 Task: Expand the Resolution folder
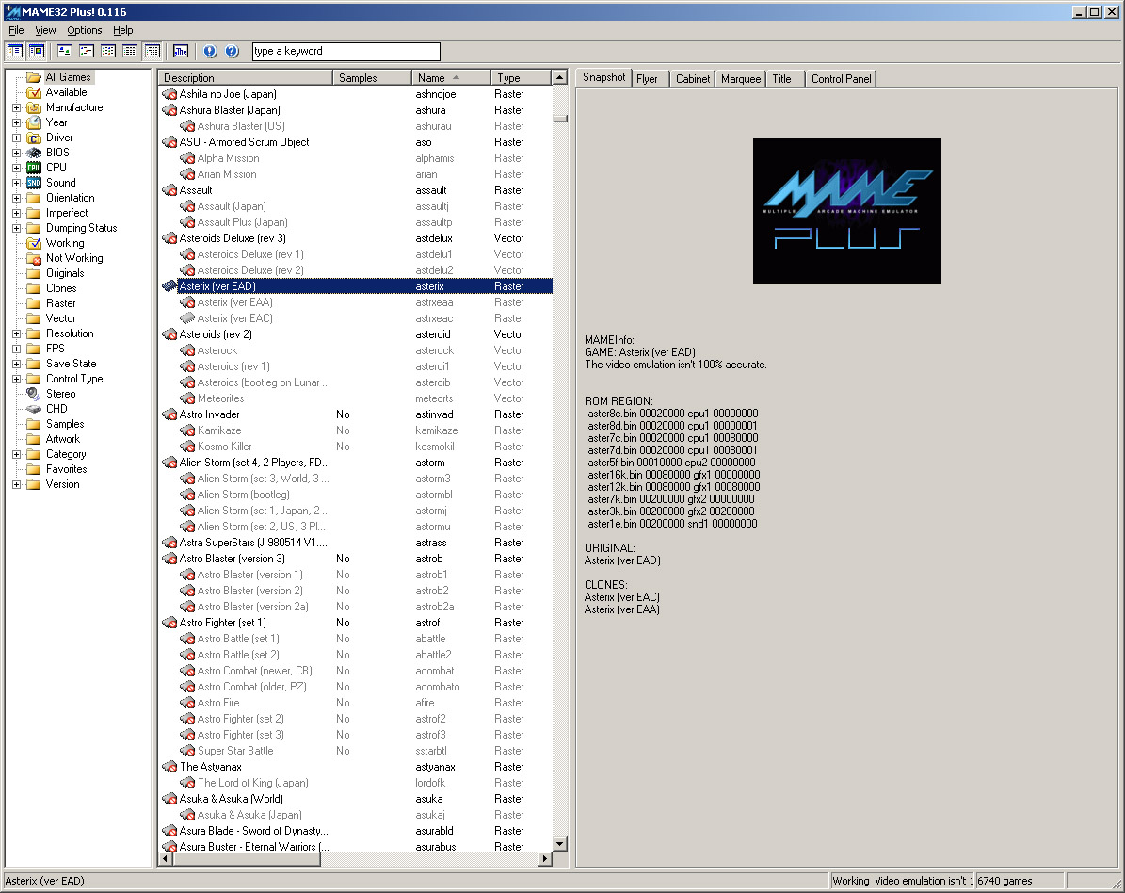(x=17, y=333)
